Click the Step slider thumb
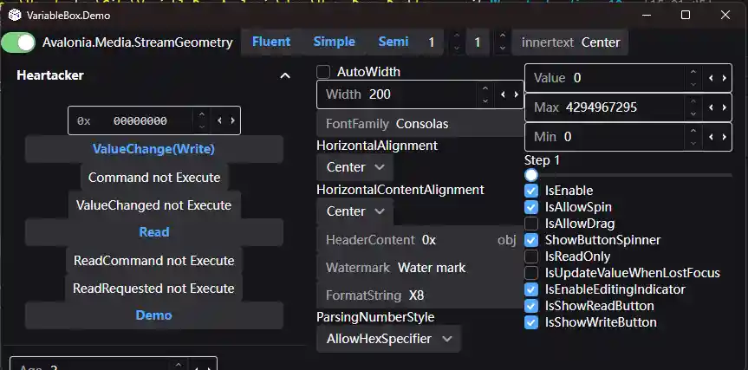Screen dimensions: 748x370 pyautogui.click(x=531, y=174)
